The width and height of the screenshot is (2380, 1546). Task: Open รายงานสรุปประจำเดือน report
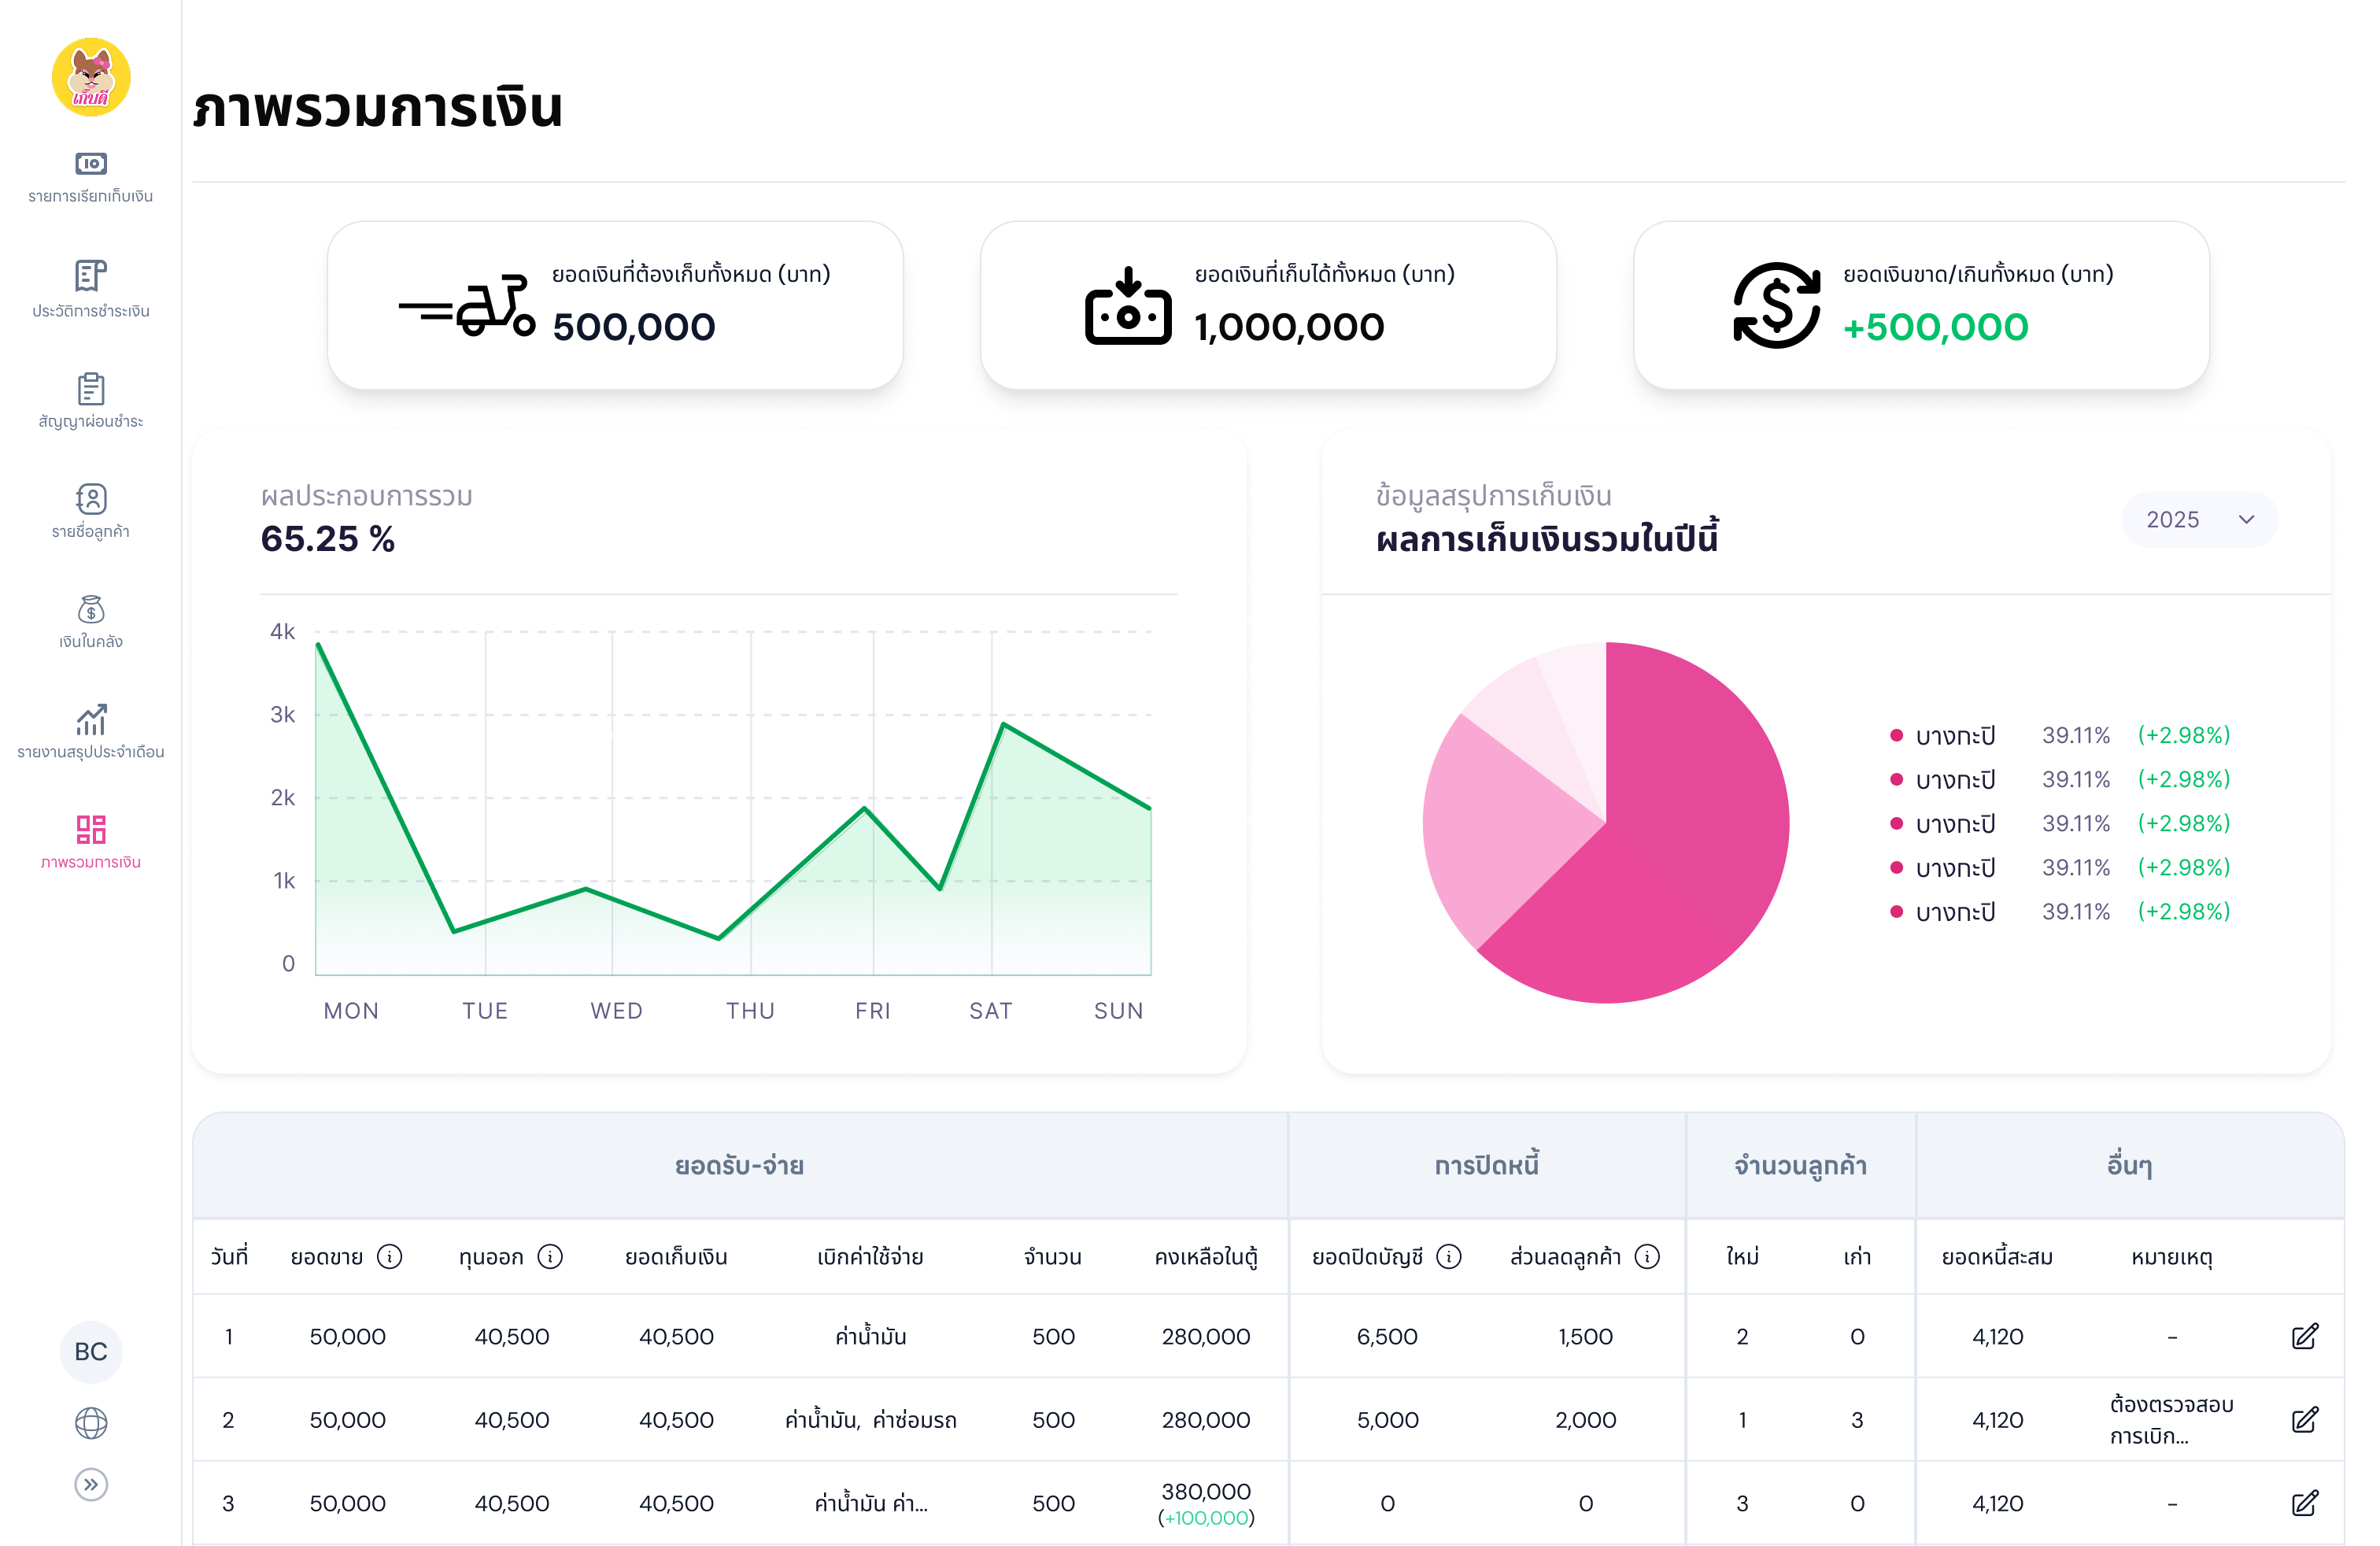(91, 731)
